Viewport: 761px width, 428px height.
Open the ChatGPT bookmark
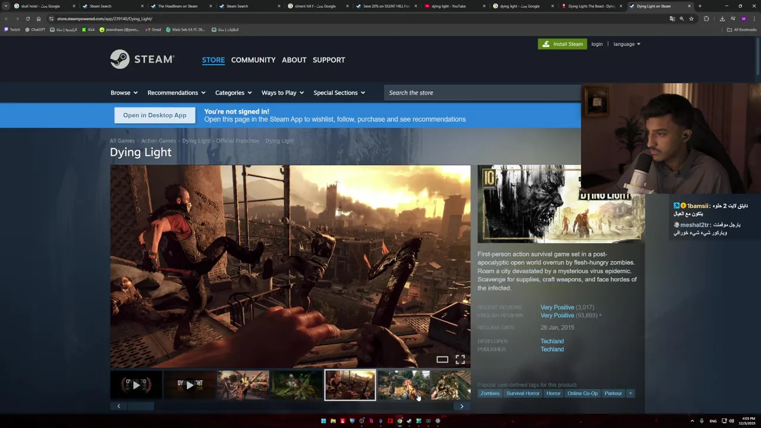34,29
